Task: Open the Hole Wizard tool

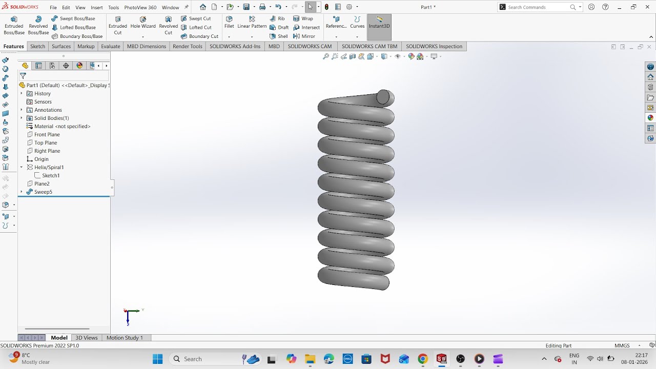Action: click(143, 23)
